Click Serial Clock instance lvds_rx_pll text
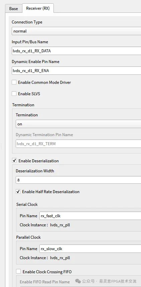Viewport: 141px width, 287px height. [60, 225]
